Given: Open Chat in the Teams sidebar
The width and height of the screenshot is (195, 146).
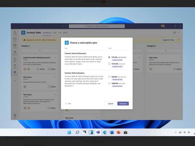Looking at the screenshot, I should 15,39.
